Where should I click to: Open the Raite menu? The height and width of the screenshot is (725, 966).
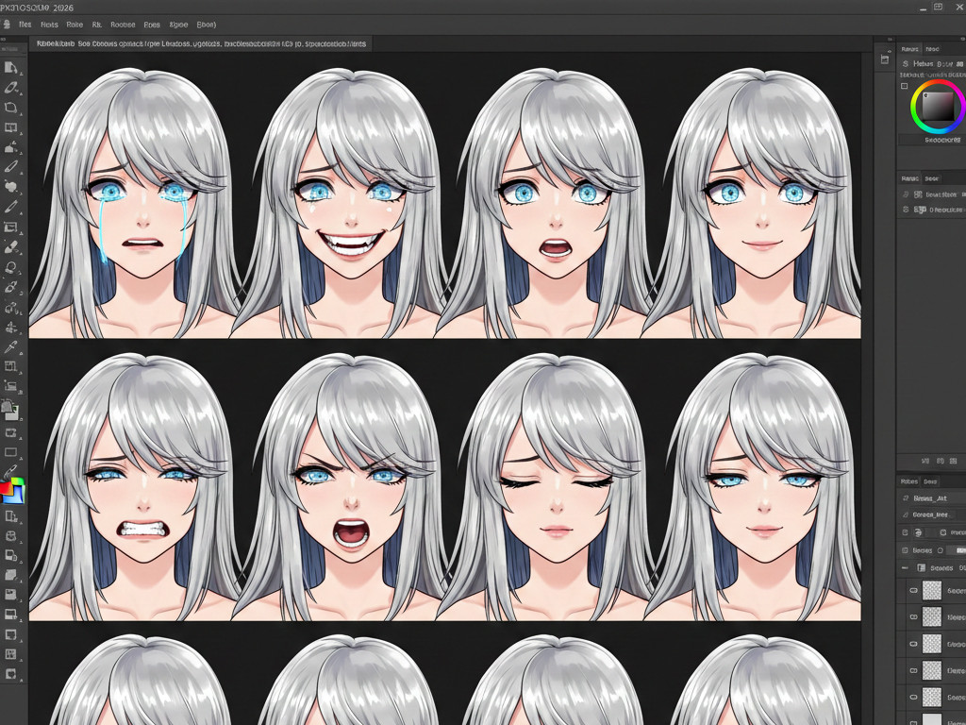[75, 25]
